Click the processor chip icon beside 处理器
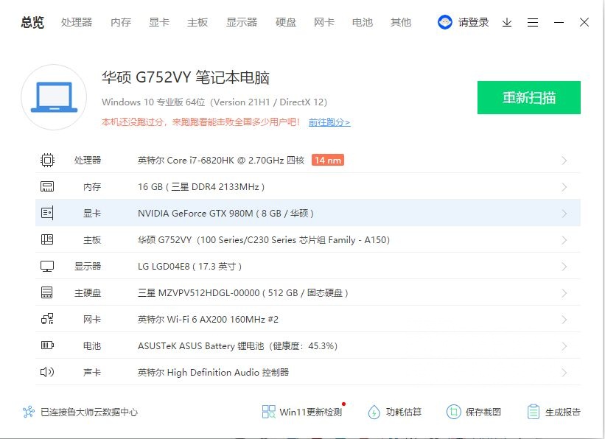Viewport: 605px width, 439px height. pyautogui.click(x=47, y=159)
